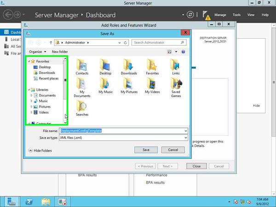
Task: Open the Links folder
Action: 176,67
